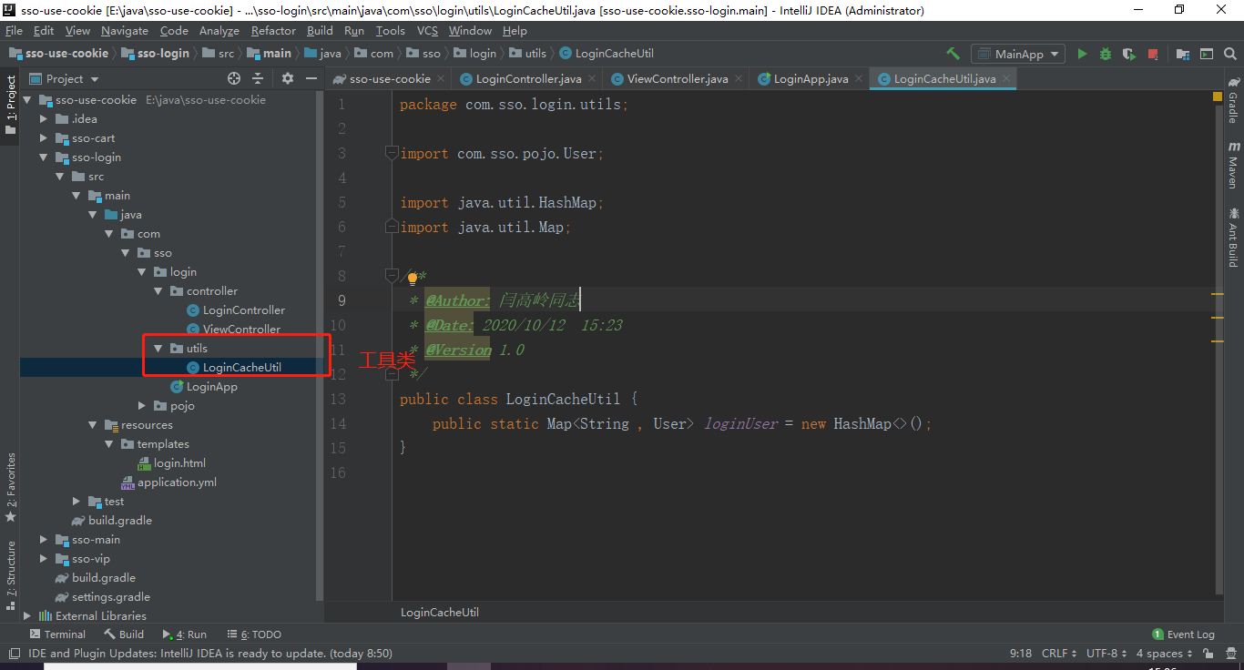Open Project panel settings gear
1244x670 pixels.
[288, 78]
